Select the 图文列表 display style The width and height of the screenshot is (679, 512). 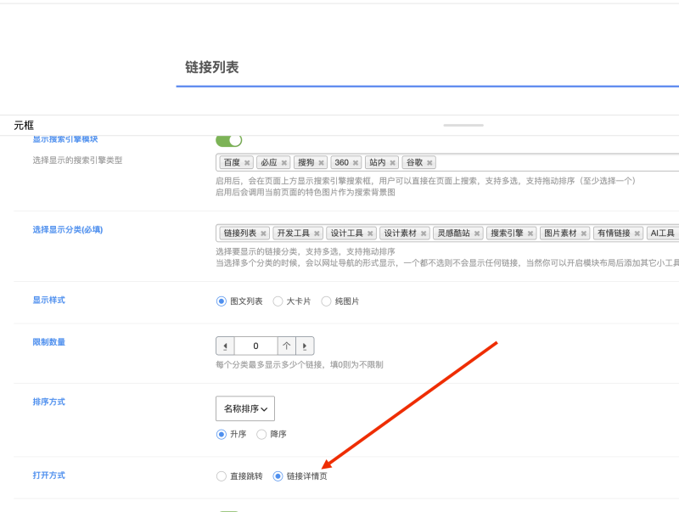click(222, 301)
